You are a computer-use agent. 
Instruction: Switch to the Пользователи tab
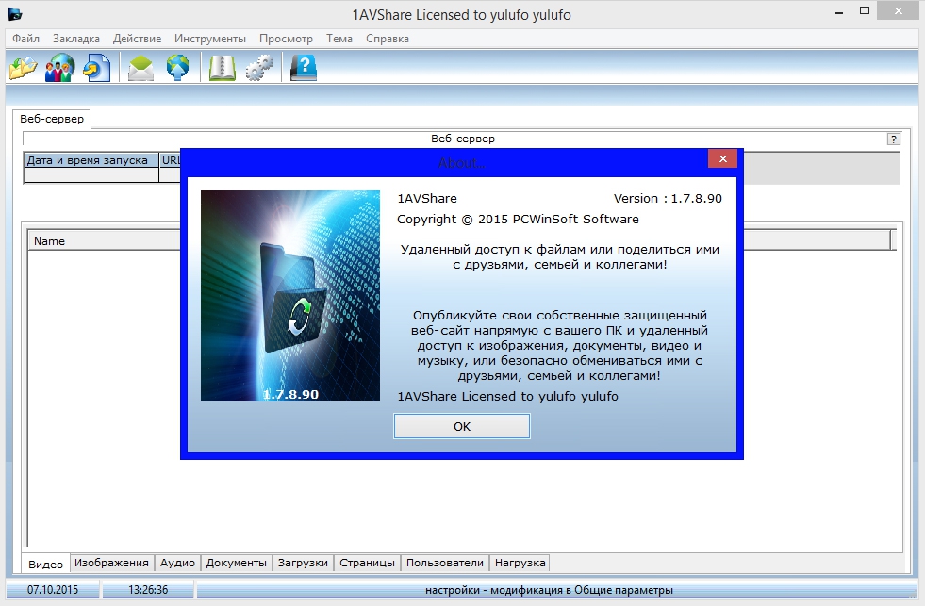[x=445, y=563]
